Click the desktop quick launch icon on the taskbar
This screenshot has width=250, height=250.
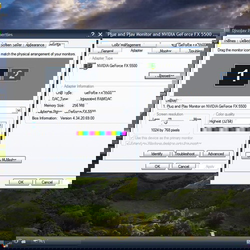click(23, 241)
